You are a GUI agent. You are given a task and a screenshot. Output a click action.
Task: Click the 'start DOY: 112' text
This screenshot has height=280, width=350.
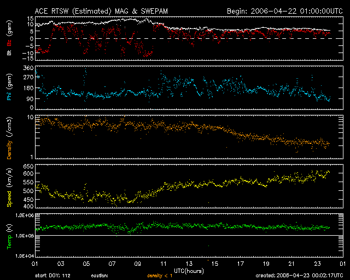pos(53,276)
